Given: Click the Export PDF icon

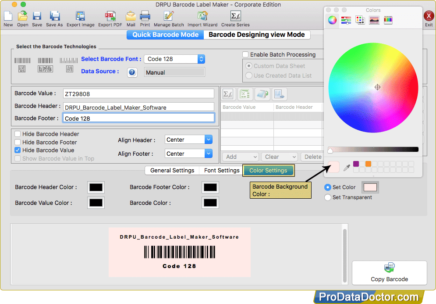Looking at the screenshot, I should click(110, 16).
